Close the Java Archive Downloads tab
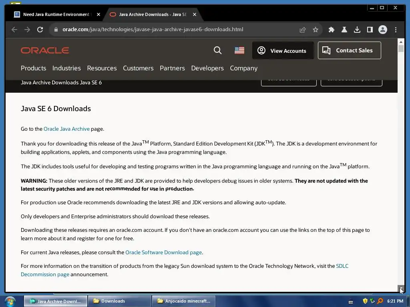The height and width of the screenshot is (307, 410). [195, 14]
